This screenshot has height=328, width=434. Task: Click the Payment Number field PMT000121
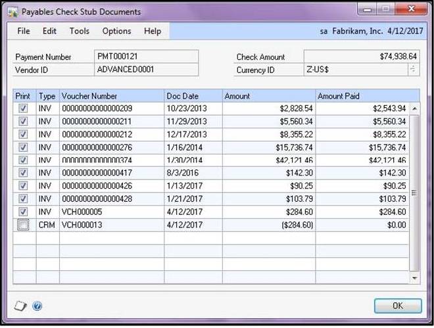[146, 57]
